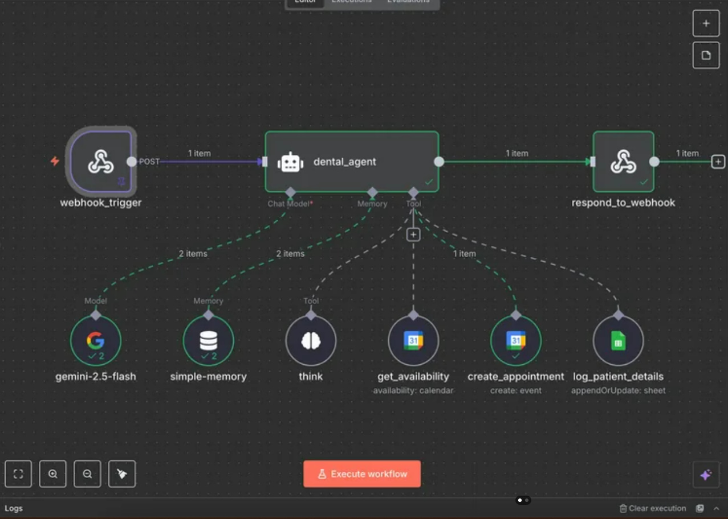The width and height of the screenshot is (728, 519).
Task: Click the 'appendOrUpdate: sheet' subtitle
Action: (619, 391)
